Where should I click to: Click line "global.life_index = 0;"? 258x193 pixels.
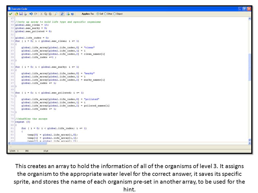pos(32,38)
